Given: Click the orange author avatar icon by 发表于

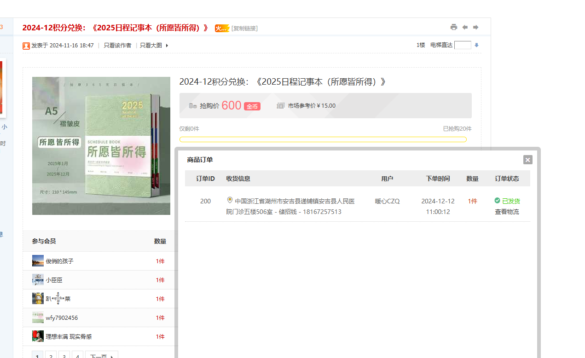Looking at the screenshot, I should [26, 46].
